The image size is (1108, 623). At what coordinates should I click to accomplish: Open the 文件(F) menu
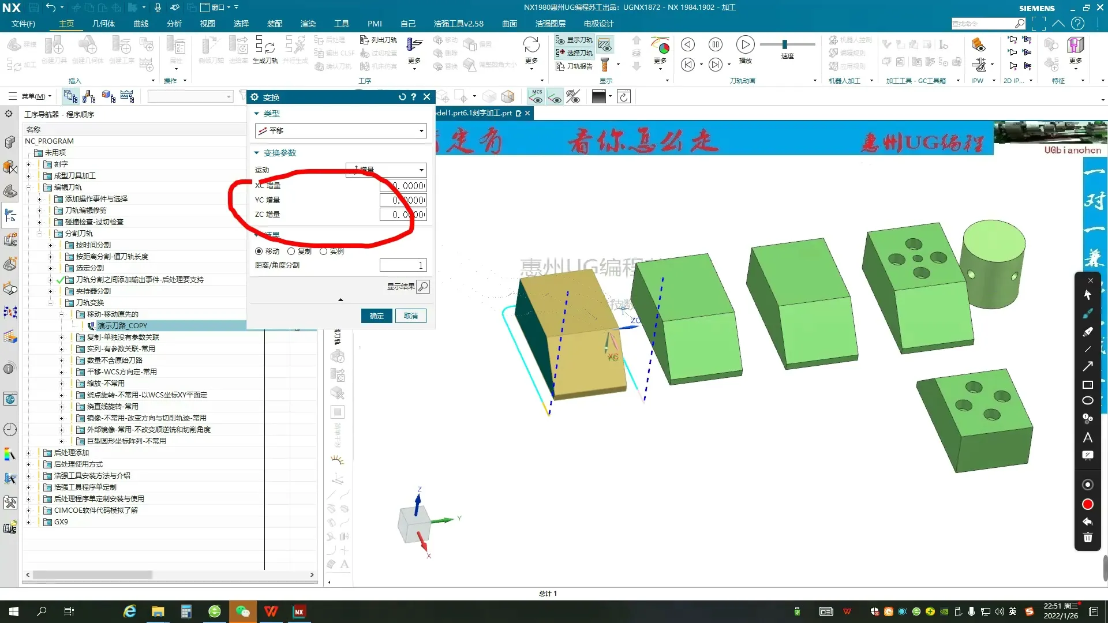point(23,24)
